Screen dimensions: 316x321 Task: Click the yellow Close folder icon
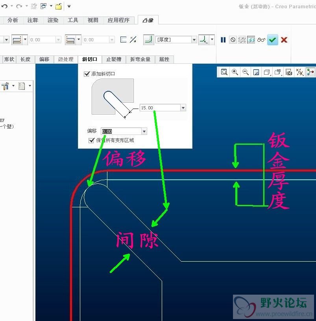(59, 6)
